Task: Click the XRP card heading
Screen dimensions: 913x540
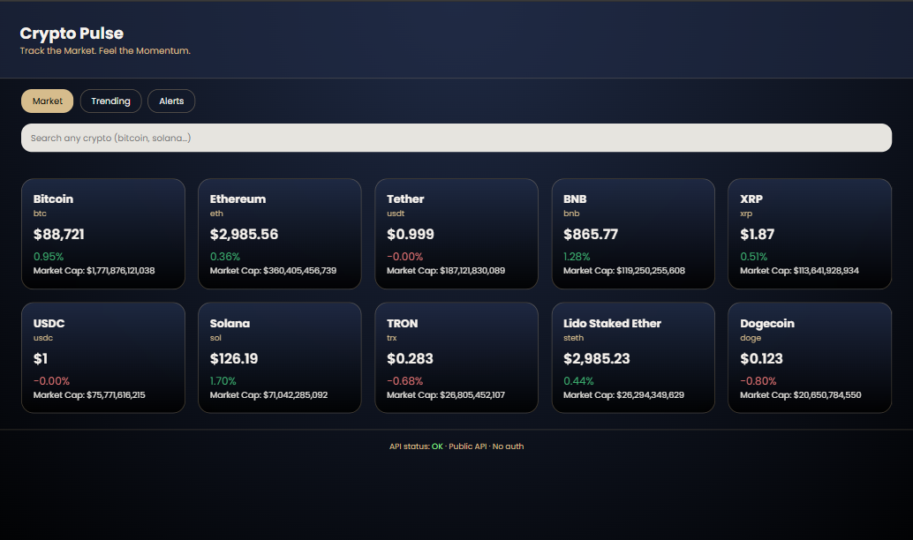Action: point(751,199)
